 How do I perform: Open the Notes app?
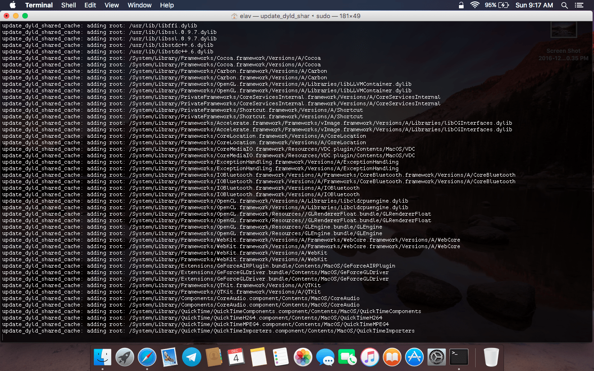pos(258,357)
